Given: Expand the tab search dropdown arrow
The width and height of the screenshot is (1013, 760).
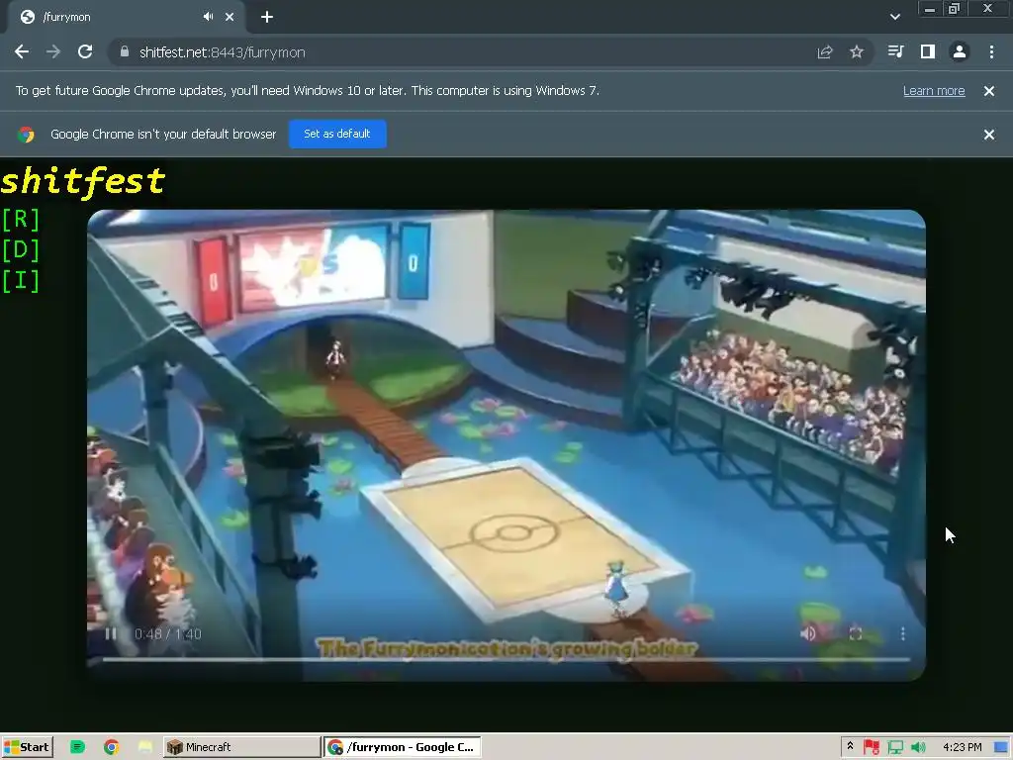Looking at the screenshot, I should point(894,17).
